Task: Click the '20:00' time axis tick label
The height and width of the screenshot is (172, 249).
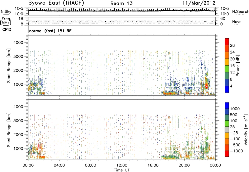Action: coord(184,165)
